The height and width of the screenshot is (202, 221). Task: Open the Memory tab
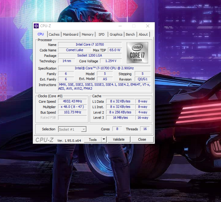pyautogui.click(x=88, y=35)
